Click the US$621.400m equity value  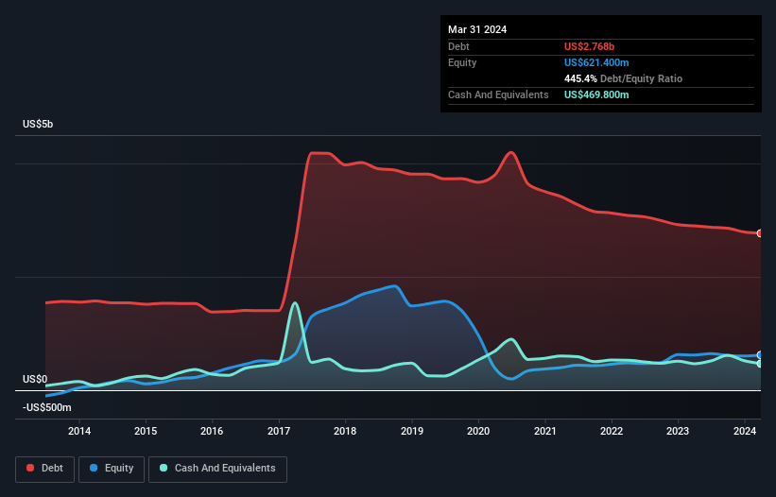tap(596, 62)
